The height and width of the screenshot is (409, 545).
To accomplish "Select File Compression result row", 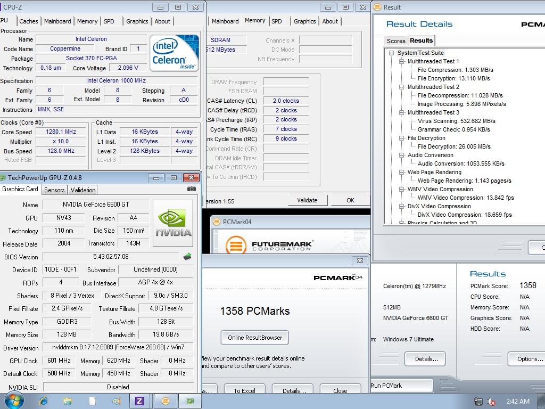I will click(x=456, y=70).
